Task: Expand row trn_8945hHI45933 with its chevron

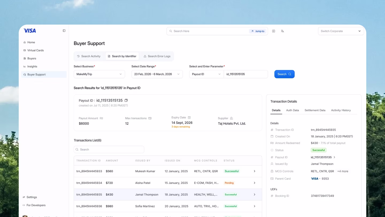Action: [x=255, y=171]
